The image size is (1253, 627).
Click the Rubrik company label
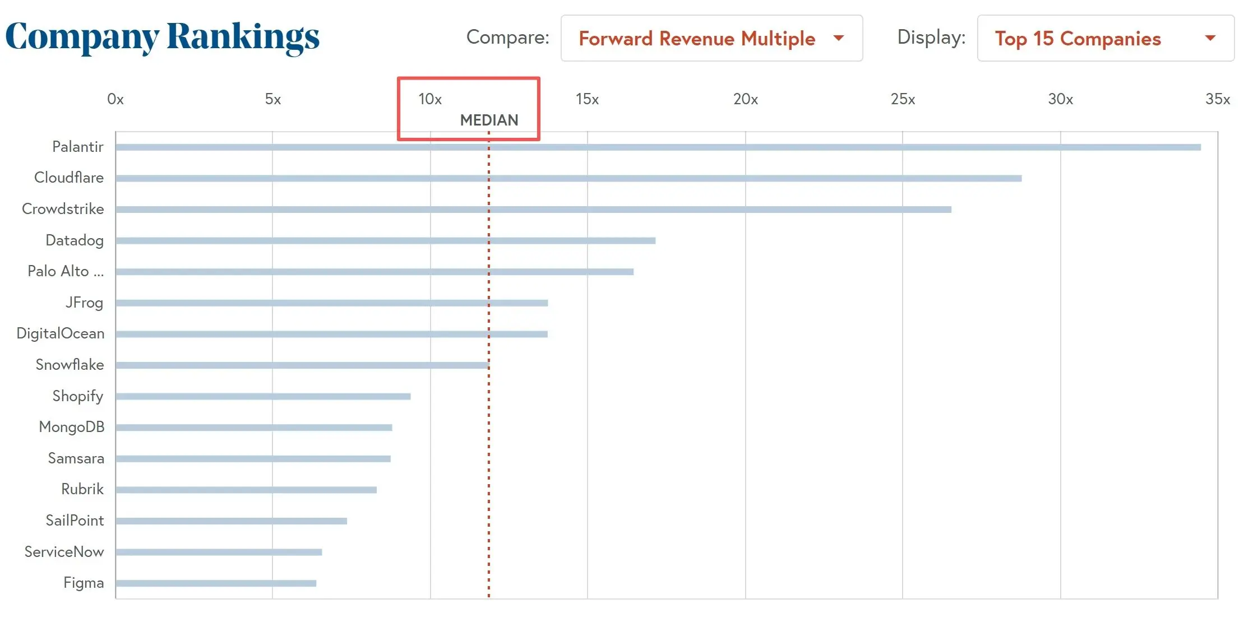point(82,489)
